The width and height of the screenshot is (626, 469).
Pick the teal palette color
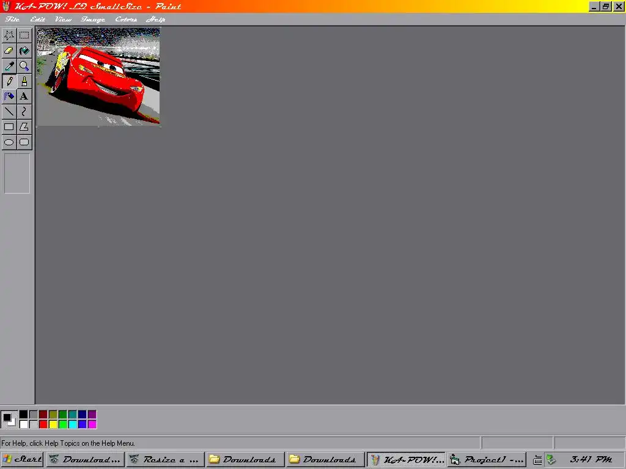pos(73,415)
